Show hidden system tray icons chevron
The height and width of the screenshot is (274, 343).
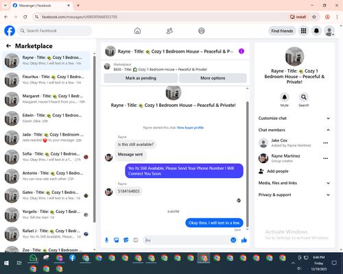pyautogui.click(x=293, y=263)
